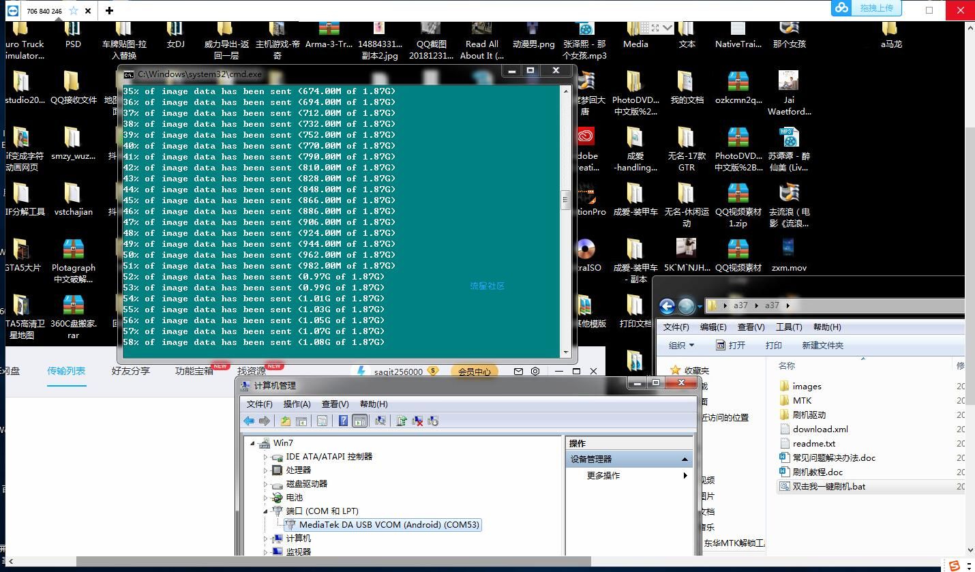Click the Sogou input method tray icon
The height and width of the screenshot is (572, 975).
click(x=954, y=565)
